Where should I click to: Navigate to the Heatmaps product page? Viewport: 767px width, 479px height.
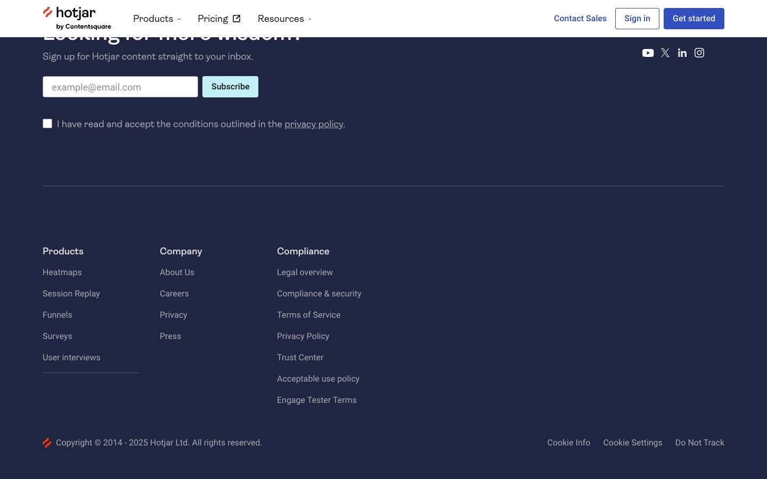pyautogui.click(x=62, y=272)
